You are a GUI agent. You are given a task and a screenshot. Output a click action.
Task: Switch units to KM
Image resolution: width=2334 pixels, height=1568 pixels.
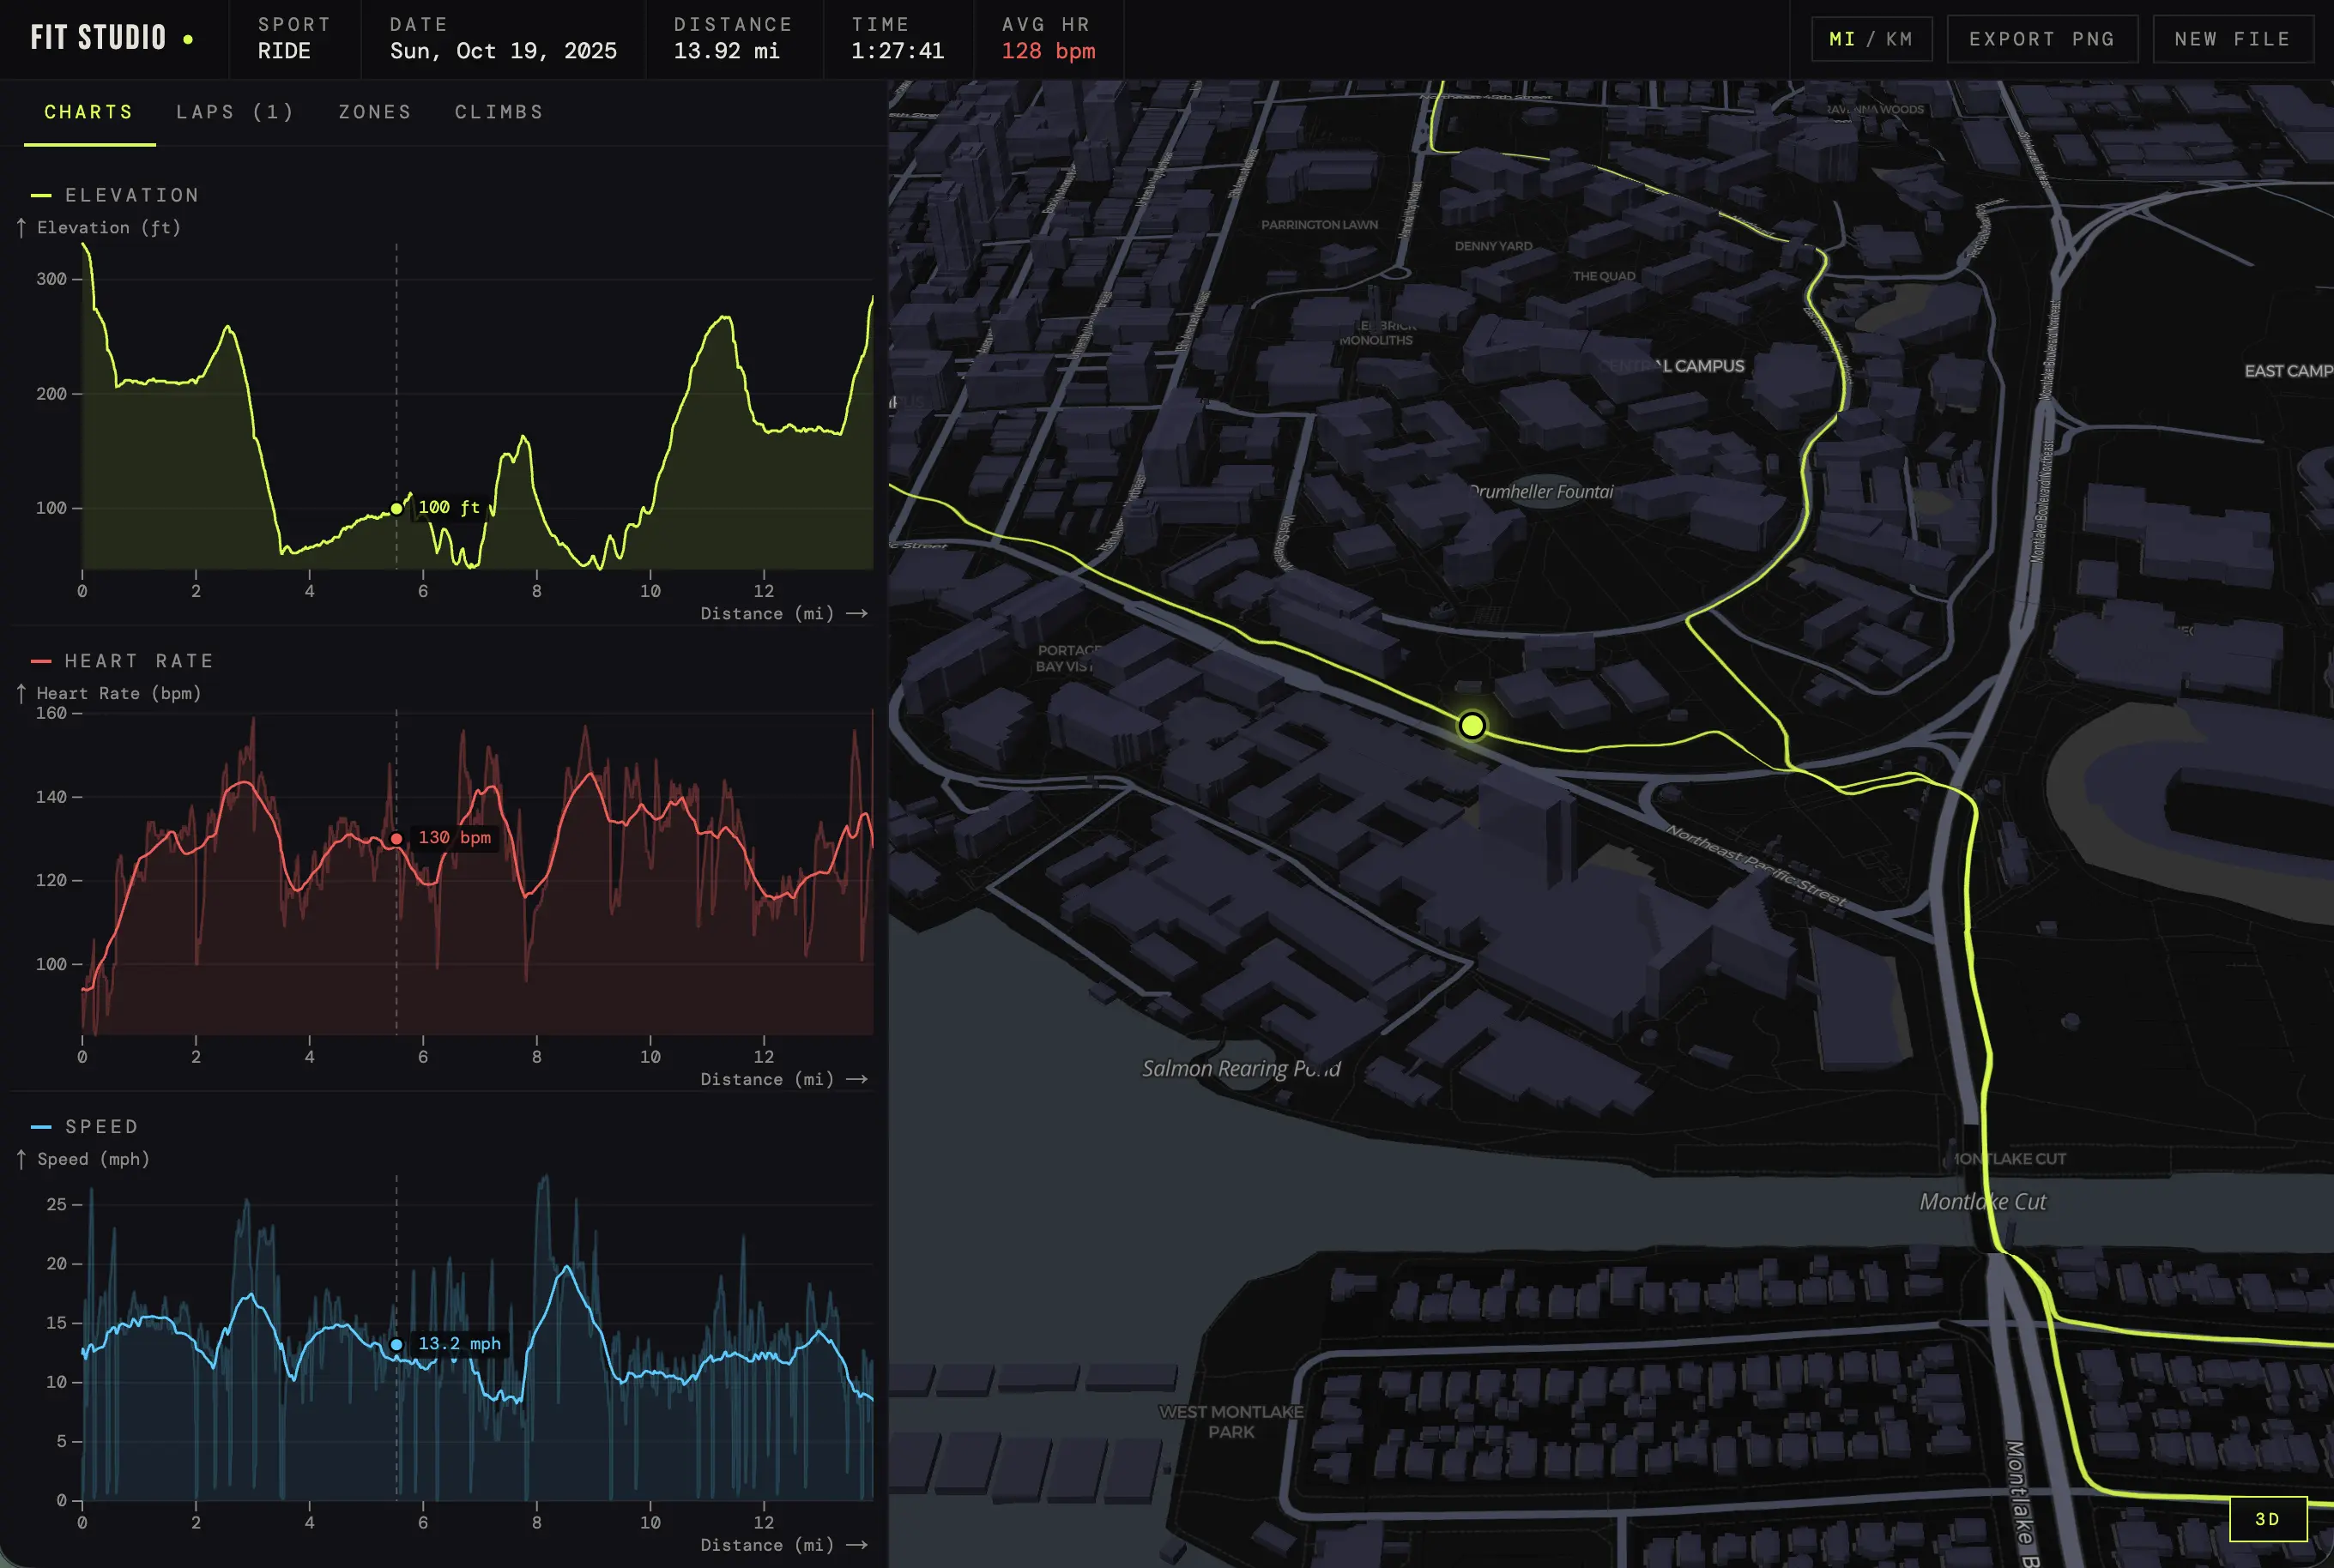click(1899, 39)
